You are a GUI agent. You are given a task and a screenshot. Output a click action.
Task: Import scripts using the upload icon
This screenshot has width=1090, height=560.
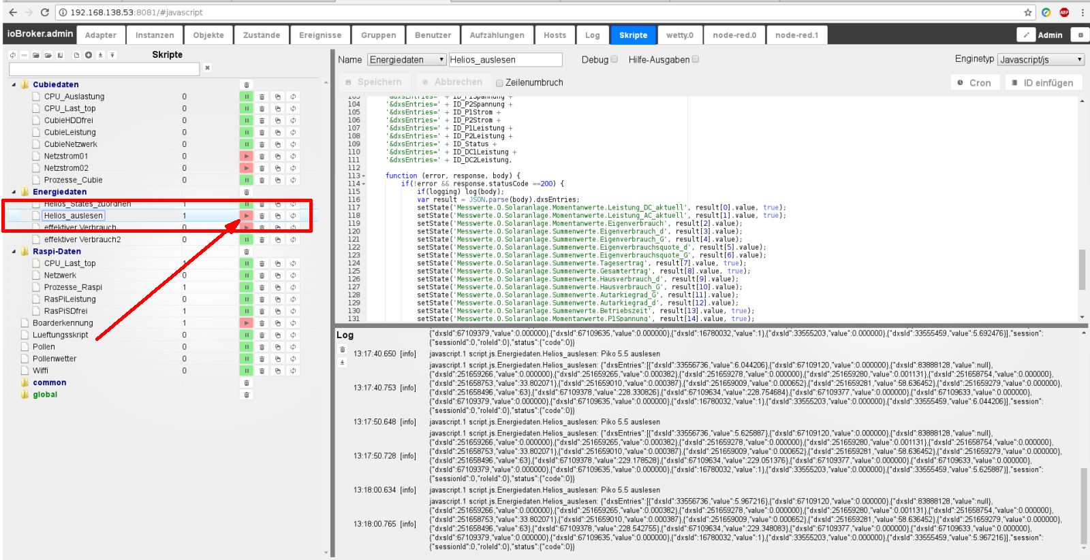(112, 55)
